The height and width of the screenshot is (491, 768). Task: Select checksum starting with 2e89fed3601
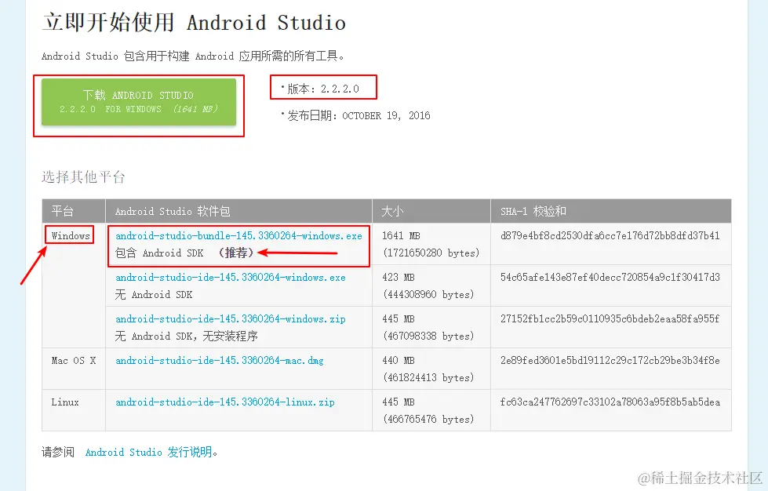(610, 360)
